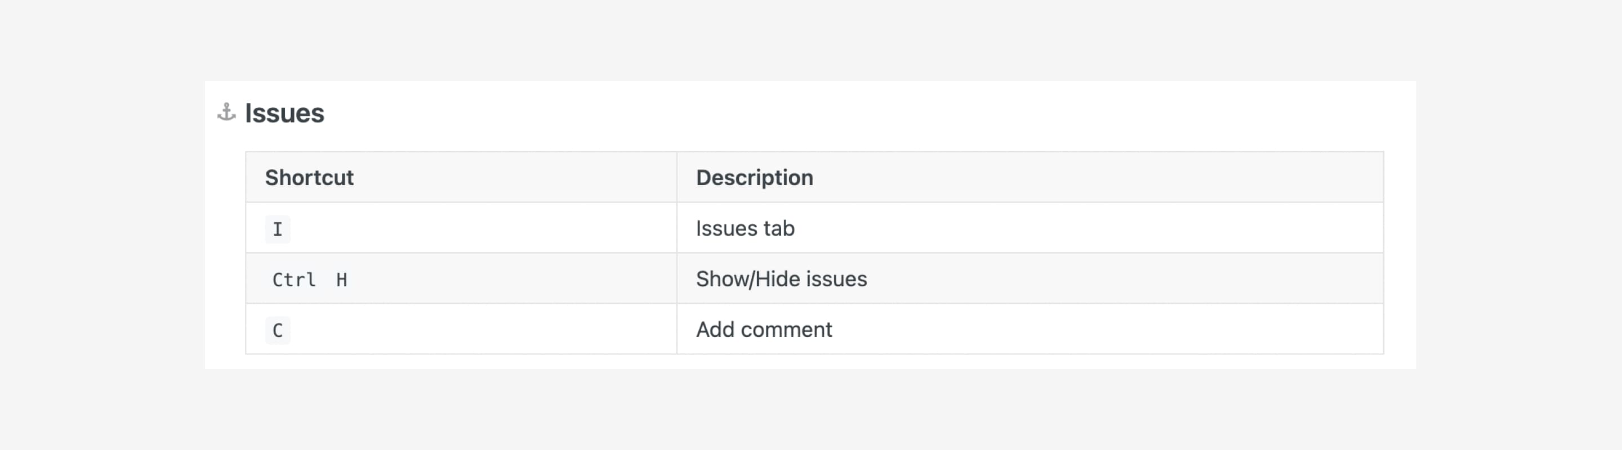The height and width of the screenshot is (450, 1622).
Task: Select the Description column header
Action: click(754, 177)
